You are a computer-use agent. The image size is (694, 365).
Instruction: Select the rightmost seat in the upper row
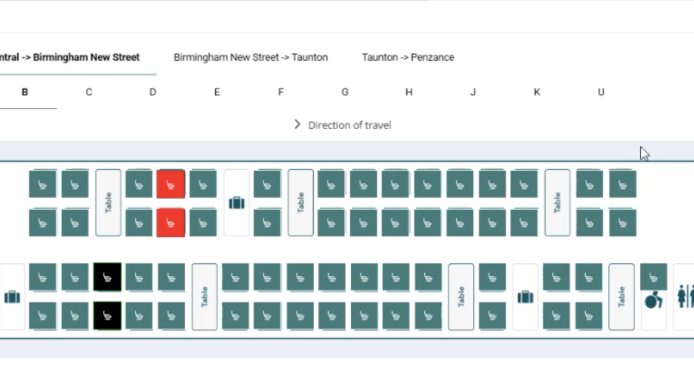pos(623,184)
